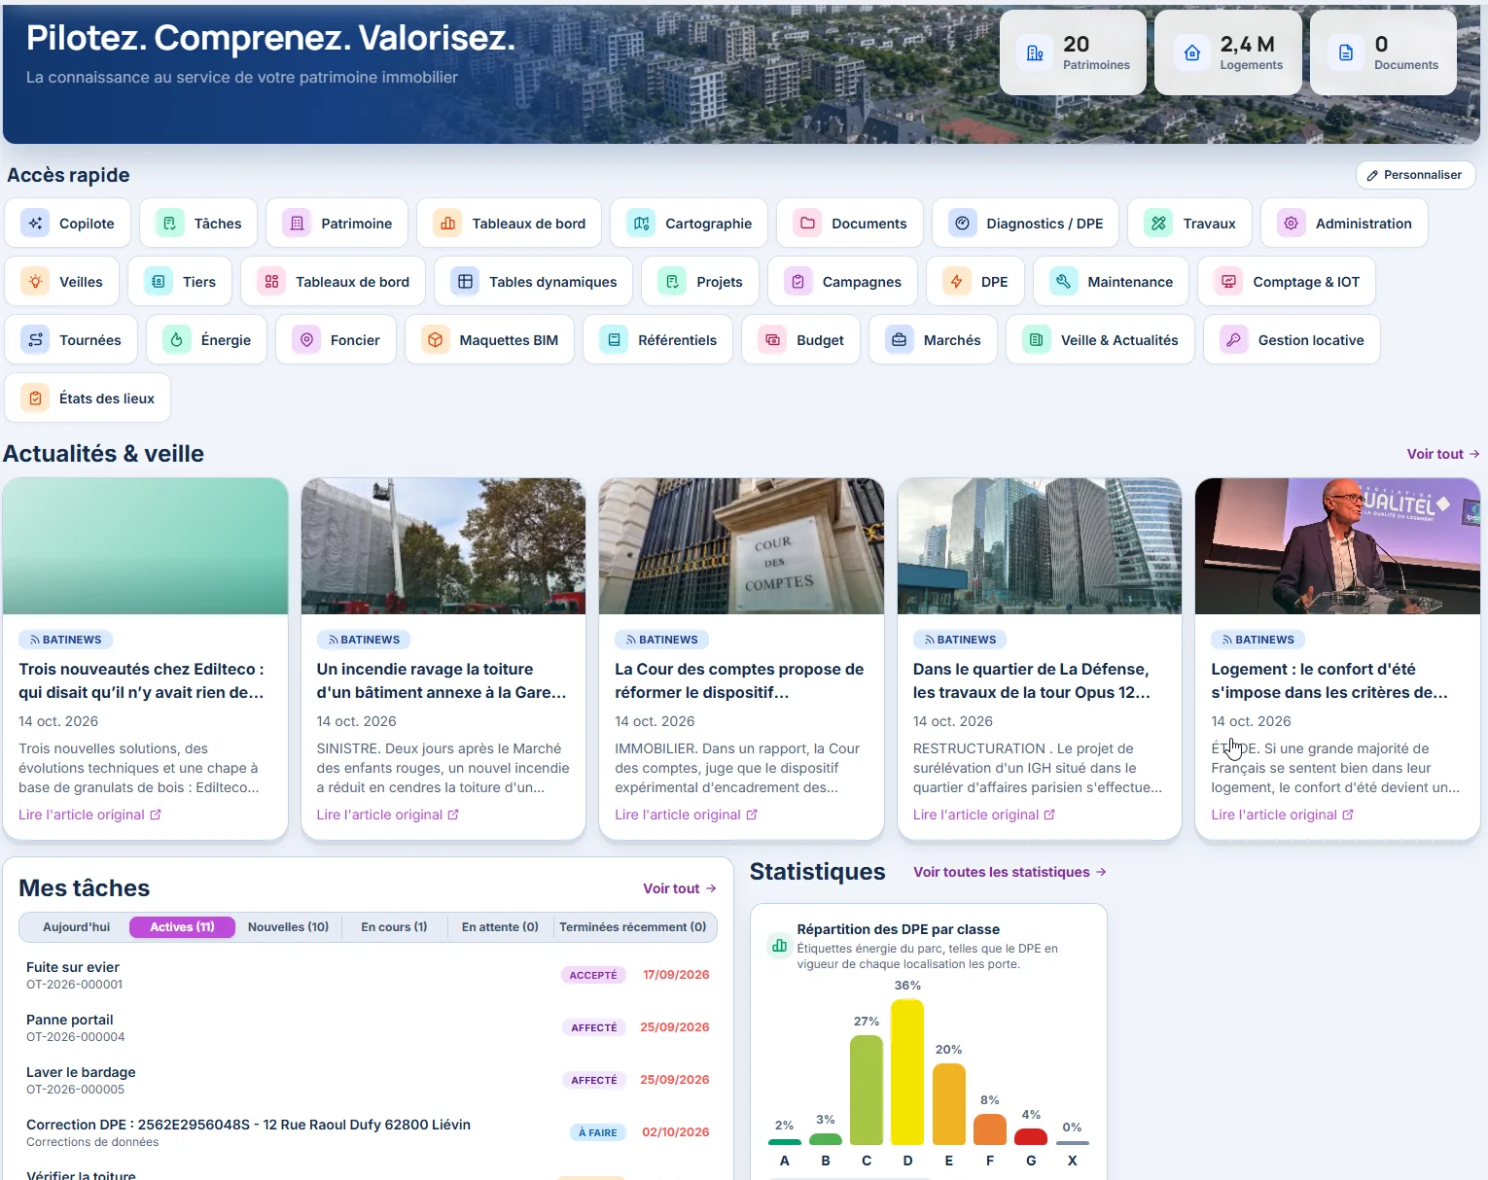Show the Terminées récemment (0) tab
The width and height of the screenshot is (1488, 1180).
pyautogui.click(x=633, y=927)
